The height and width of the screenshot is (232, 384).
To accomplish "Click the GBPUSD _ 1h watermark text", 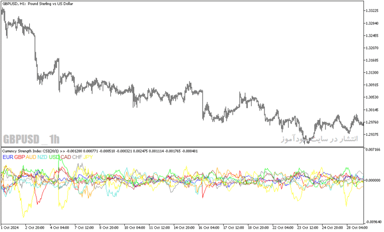I will coord(31,139).
